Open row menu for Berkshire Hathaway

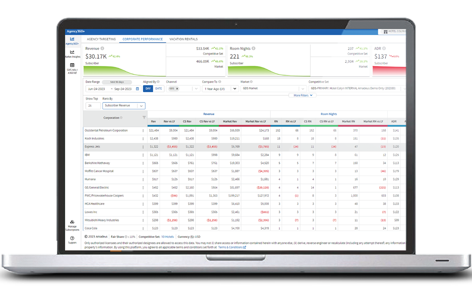point(143,163)
